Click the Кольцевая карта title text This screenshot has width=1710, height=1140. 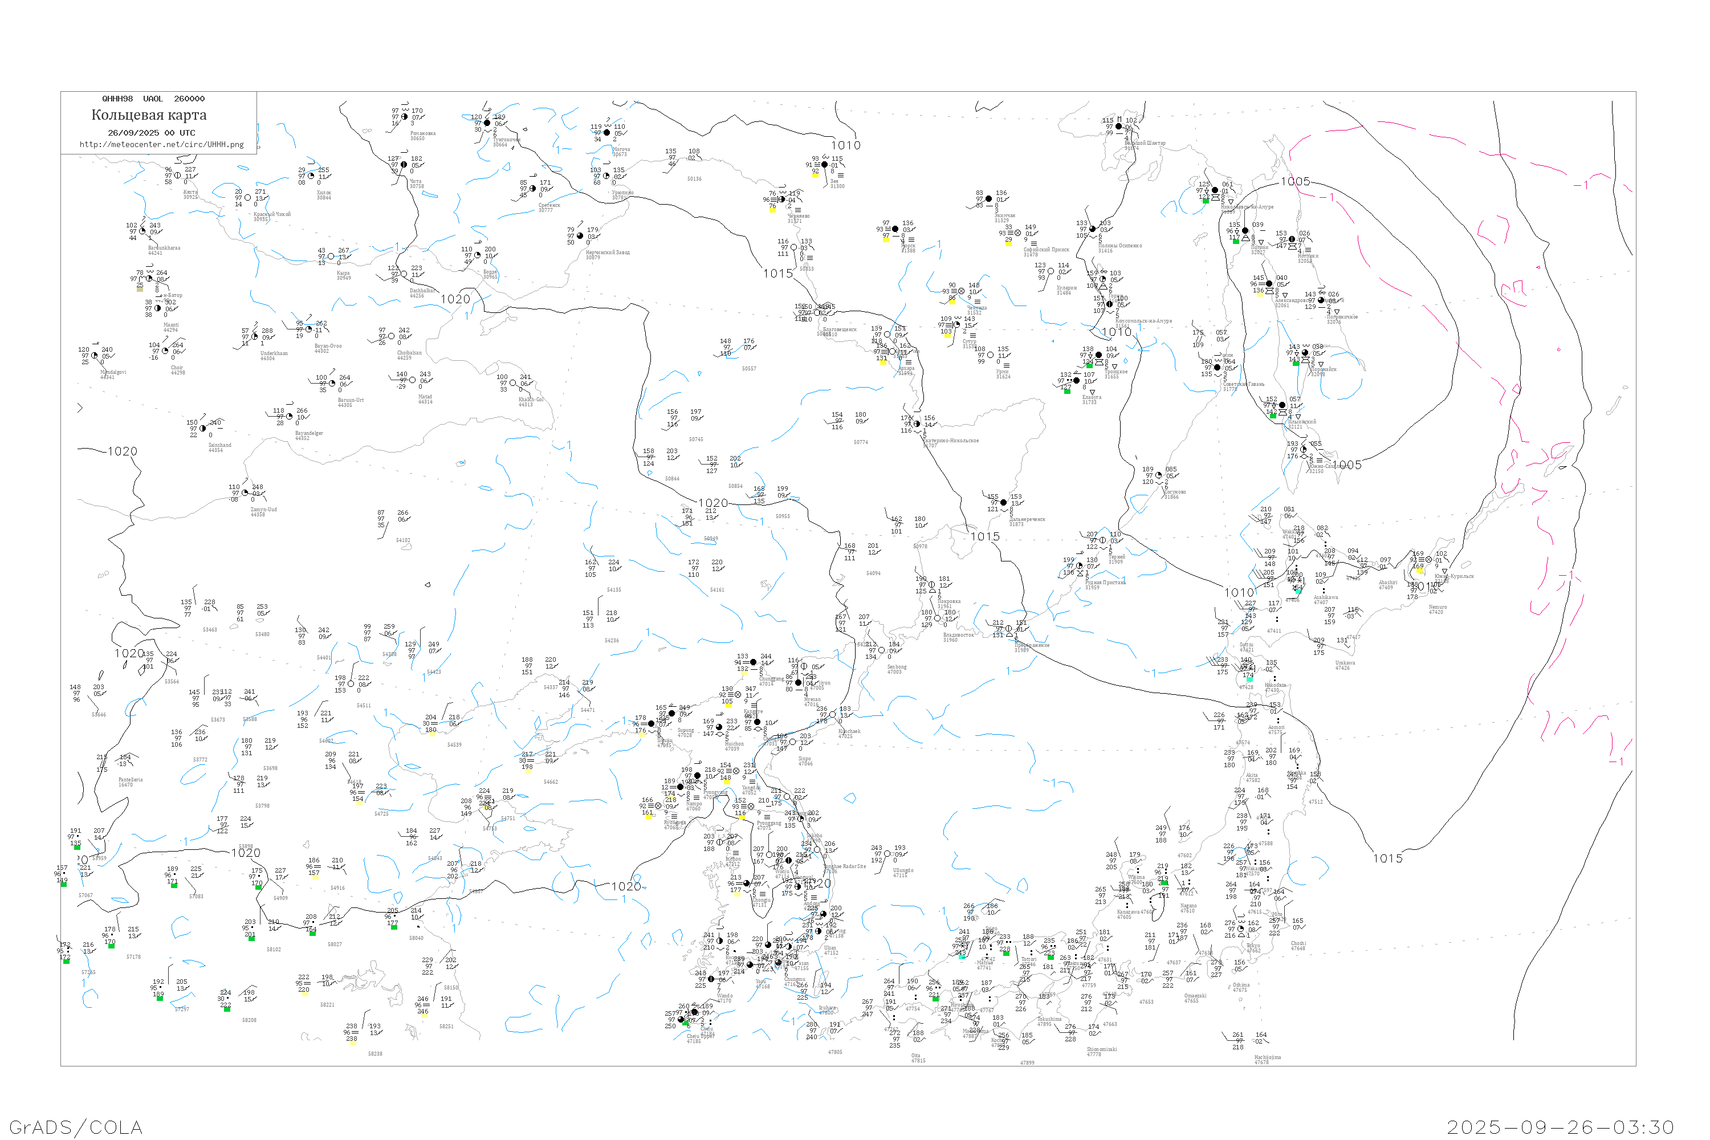coord(149,115)
